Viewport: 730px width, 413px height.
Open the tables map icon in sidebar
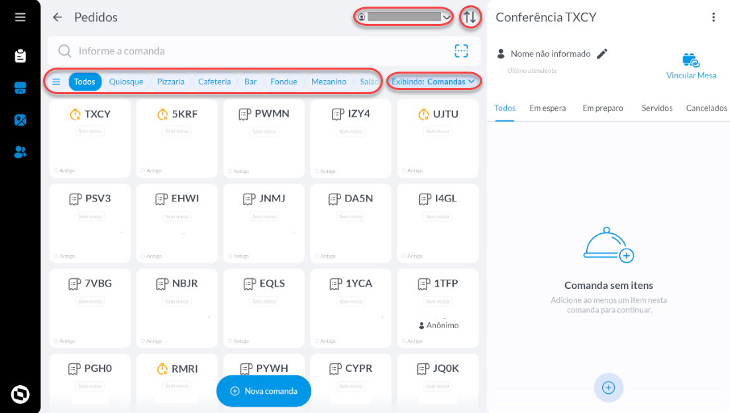20,120
